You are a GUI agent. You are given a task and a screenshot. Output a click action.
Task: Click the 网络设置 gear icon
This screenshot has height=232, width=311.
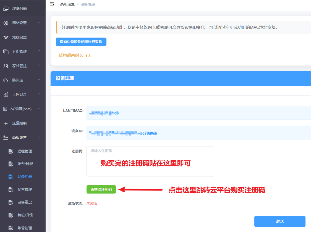tap(6, 23)
